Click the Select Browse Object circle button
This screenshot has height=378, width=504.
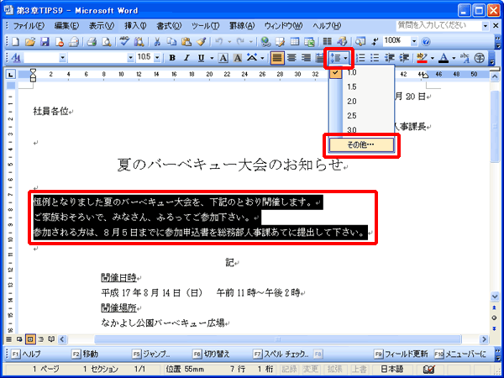coord(495,318)
